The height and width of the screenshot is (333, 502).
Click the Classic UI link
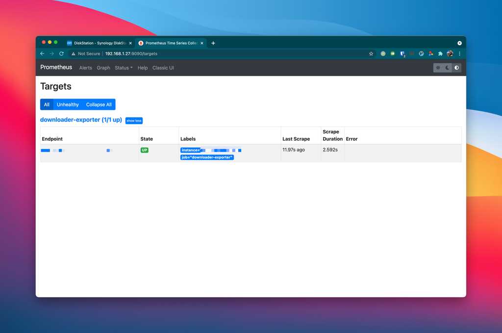[163, 68]
